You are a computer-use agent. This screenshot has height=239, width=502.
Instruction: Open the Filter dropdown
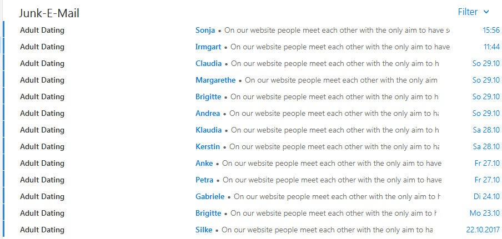click(x=474, y=12)
